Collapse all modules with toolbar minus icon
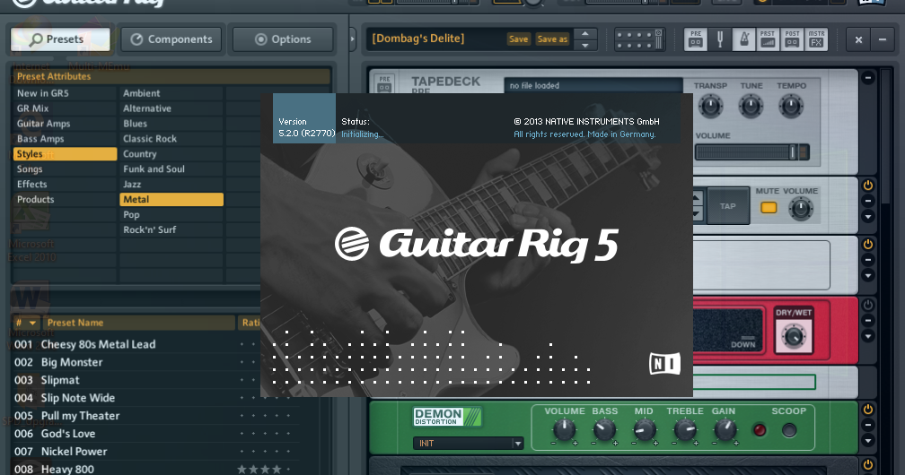 pyautogui.click(x=882, y=39)
